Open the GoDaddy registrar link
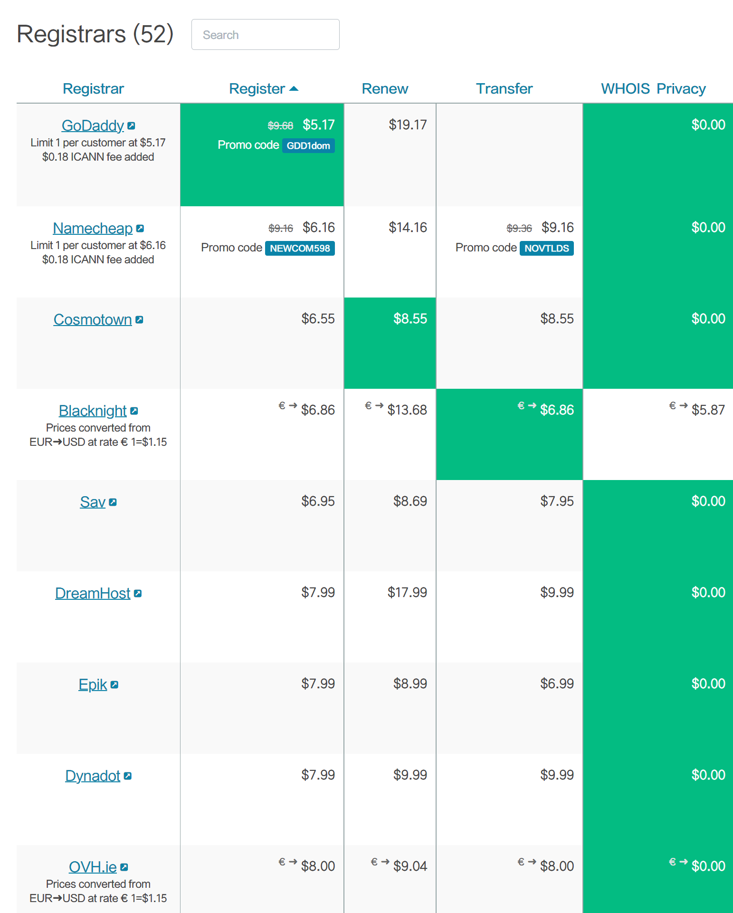This screenshot has height=913, width=733. (x=93, y=126)
